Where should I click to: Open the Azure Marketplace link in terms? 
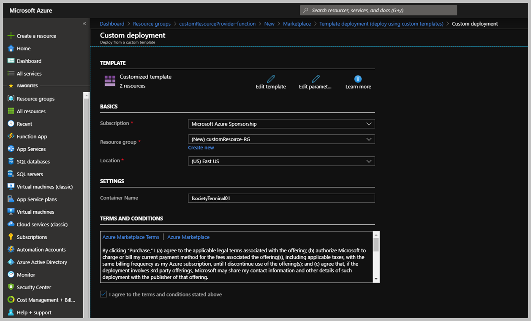click(188, 237)
